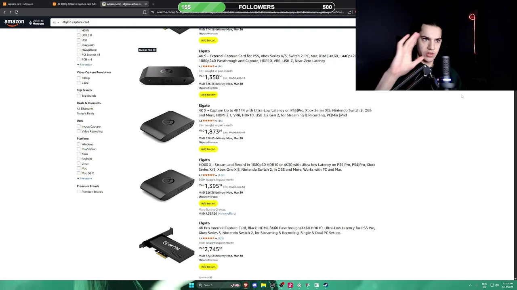Open the Today's Deals link
517x290 pixels.
point(85,114)
